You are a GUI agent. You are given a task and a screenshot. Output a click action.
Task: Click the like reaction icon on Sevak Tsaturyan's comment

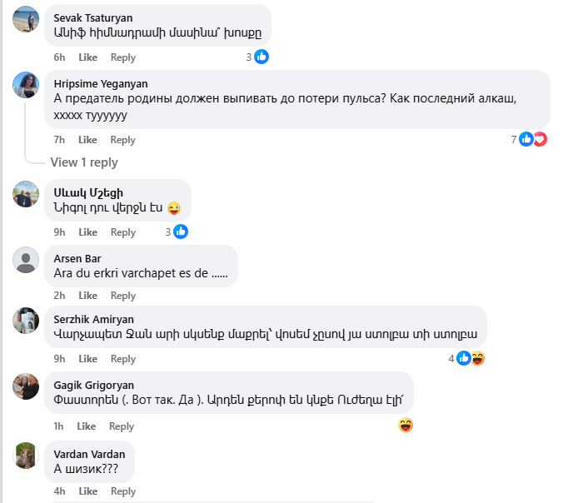click(262, 57)
